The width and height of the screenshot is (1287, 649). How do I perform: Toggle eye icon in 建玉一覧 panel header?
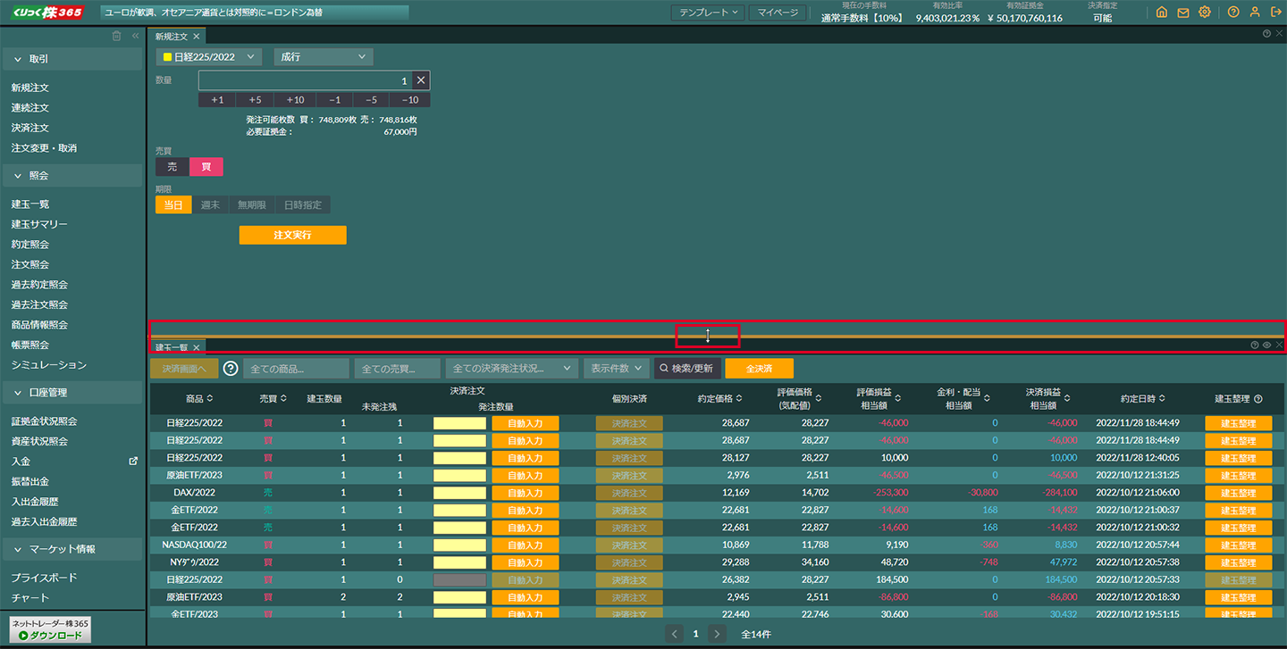tap(1266, 345)
